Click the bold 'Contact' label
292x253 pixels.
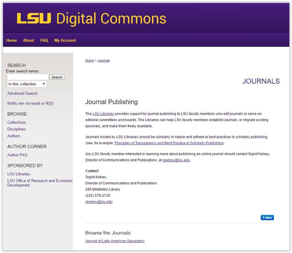pyautogui.click(x=92, y=171)
